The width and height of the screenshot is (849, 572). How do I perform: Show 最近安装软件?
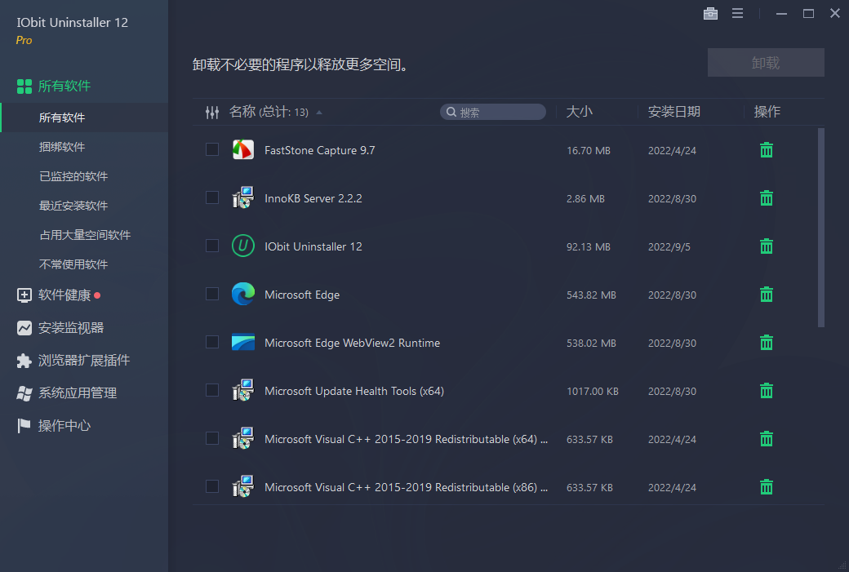pos(73,206)
